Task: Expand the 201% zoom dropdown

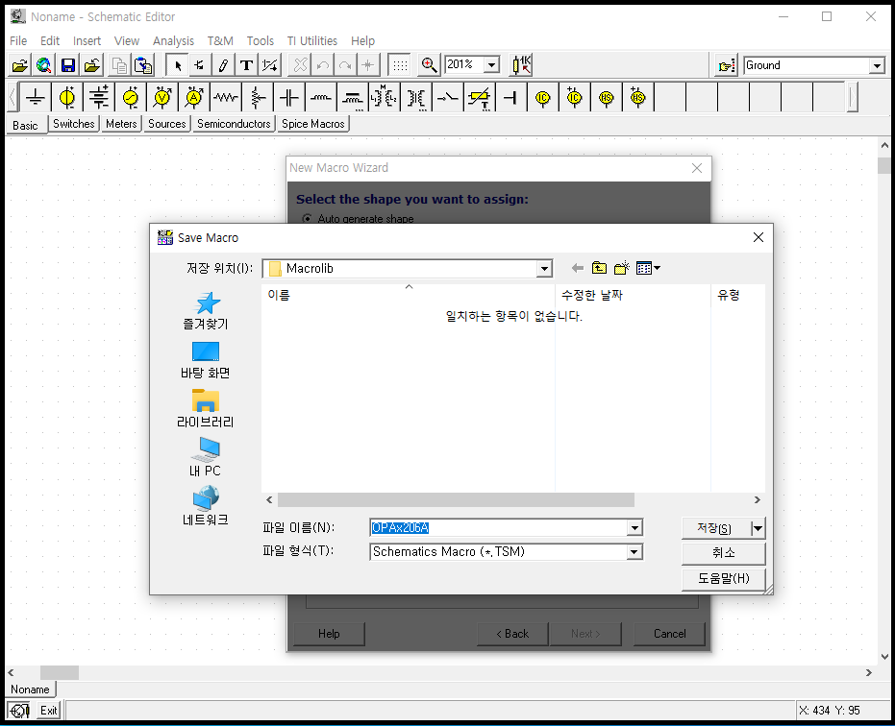Action: pyautogui.click(x=491, y=65)
